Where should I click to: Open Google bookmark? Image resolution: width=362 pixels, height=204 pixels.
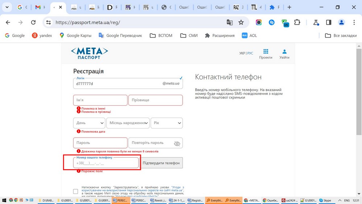point(15,35)
